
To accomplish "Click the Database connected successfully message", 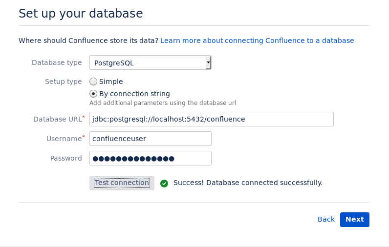I will coord(248,183).
